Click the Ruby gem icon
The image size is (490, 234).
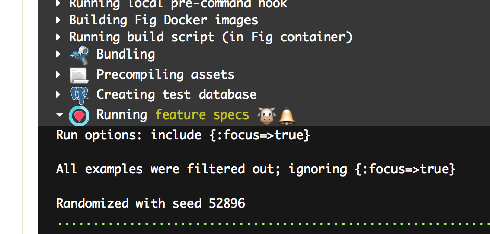click(x=79, y=115)
